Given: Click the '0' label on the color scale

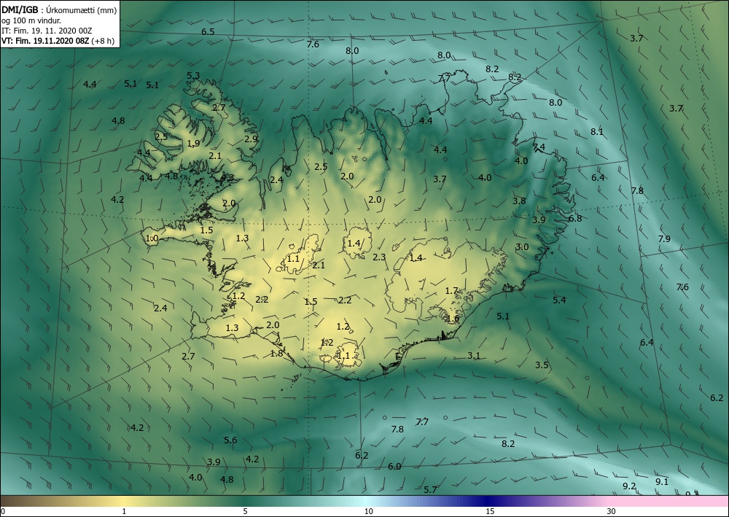Looking at the screenshot, I should (x=2, y=512).
